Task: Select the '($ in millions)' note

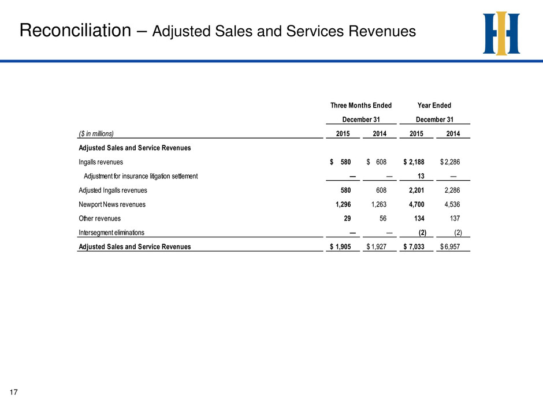Action: point(96,133)
